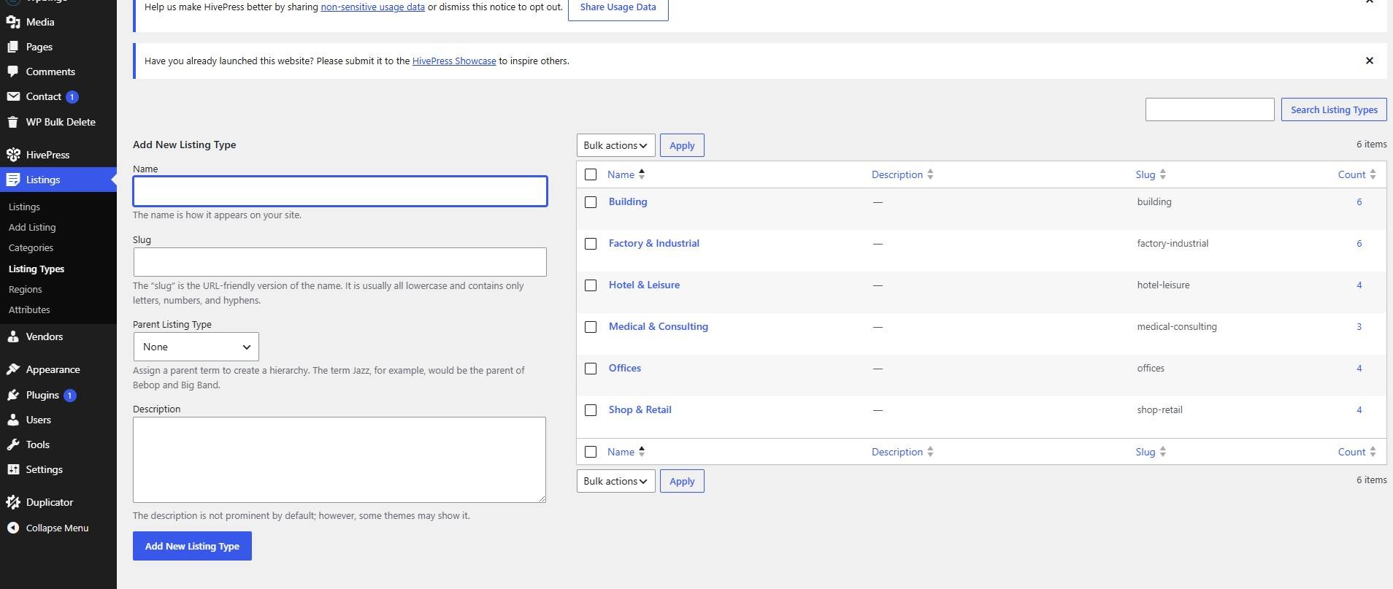
Task: Click the WP Bulk Delete trash icon
Action: 12,122
